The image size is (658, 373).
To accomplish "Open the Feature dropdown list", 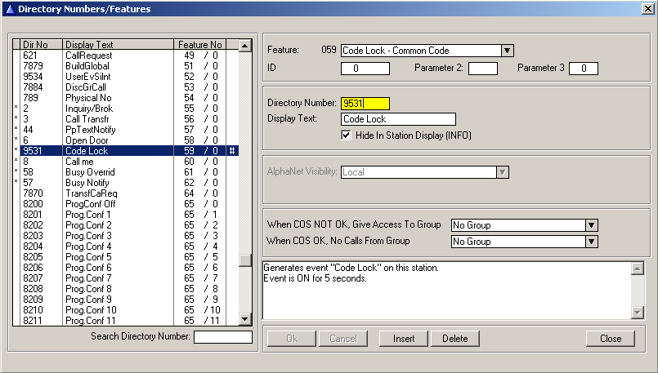I will pyautogui.click(x=508, y=51).
